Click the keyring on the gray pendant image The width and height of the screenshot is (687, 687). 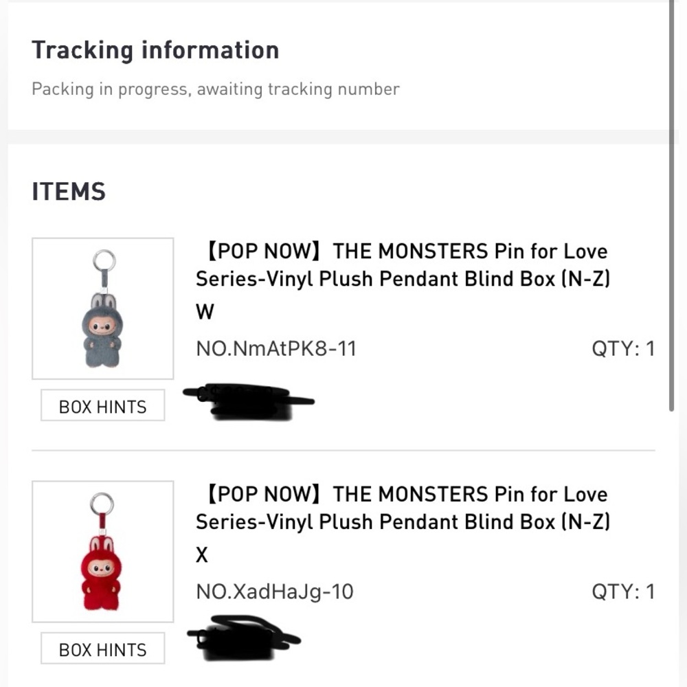coord(104,260)
